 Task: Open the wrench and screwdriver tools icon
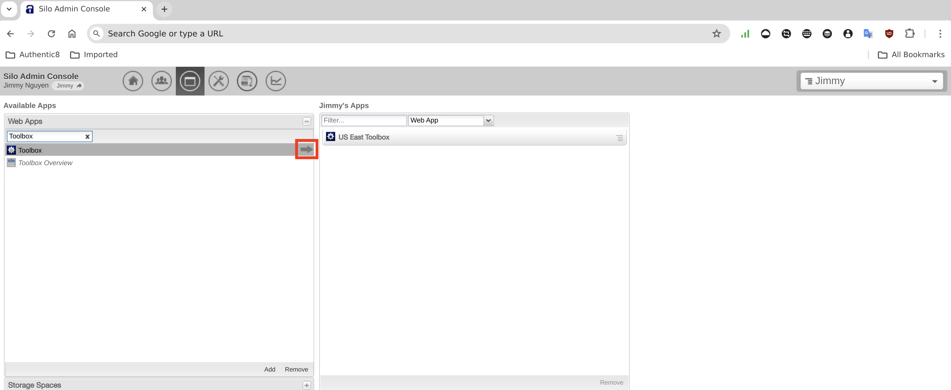pyautogui.click(x=218, y=81)
